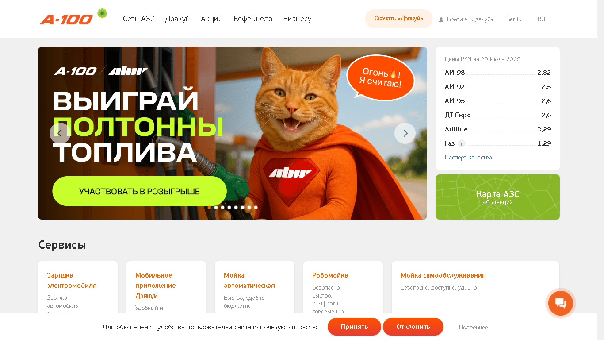Image resolution: width=604 pixels, height=340 pixels.
Task: Click the green flower icon near the logo
Action: [x=102, y=13]
